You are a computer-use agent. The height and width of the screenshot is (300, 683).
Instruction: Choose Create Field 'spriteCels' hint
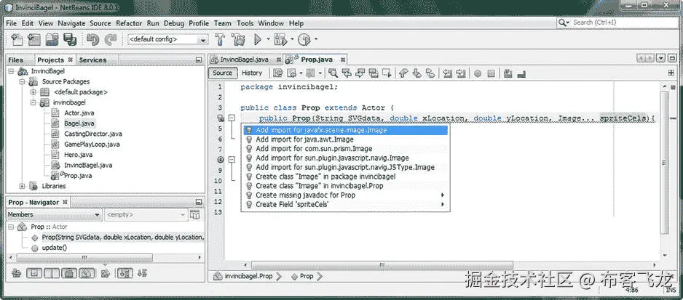pyautogui.click(x=345, y=204)
